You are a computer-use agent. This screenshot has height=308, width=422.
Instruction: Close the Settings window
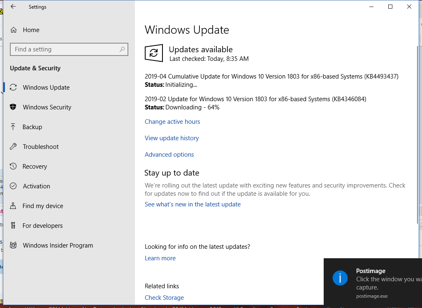coord(409,7)
